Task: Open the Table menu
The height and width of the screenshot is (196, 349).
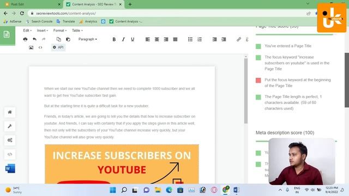Action: (x=77, y=30)
